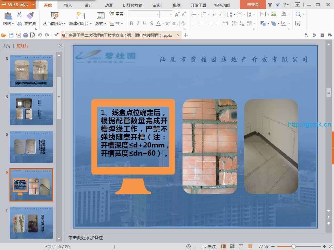Click the Cut scissors icon
334x250 pixels.
tap(19, 14)
